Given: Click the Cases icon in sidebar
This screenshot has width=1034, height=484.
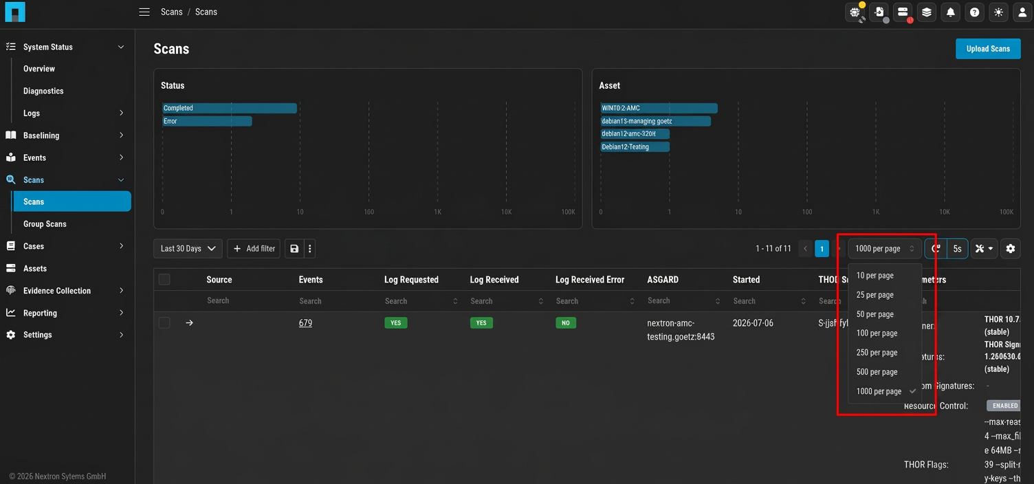Looking at the screenshot, I should (11, 246).
